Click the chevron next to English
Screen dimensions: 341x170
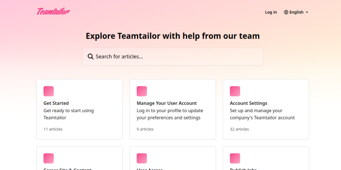click(x=307, y=12)
